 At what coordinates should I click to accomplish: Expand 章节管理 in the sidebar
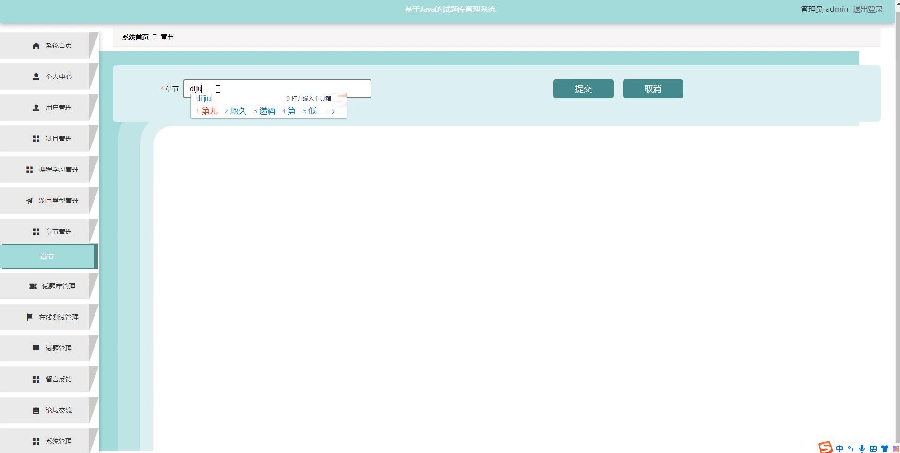pos(49,232)
